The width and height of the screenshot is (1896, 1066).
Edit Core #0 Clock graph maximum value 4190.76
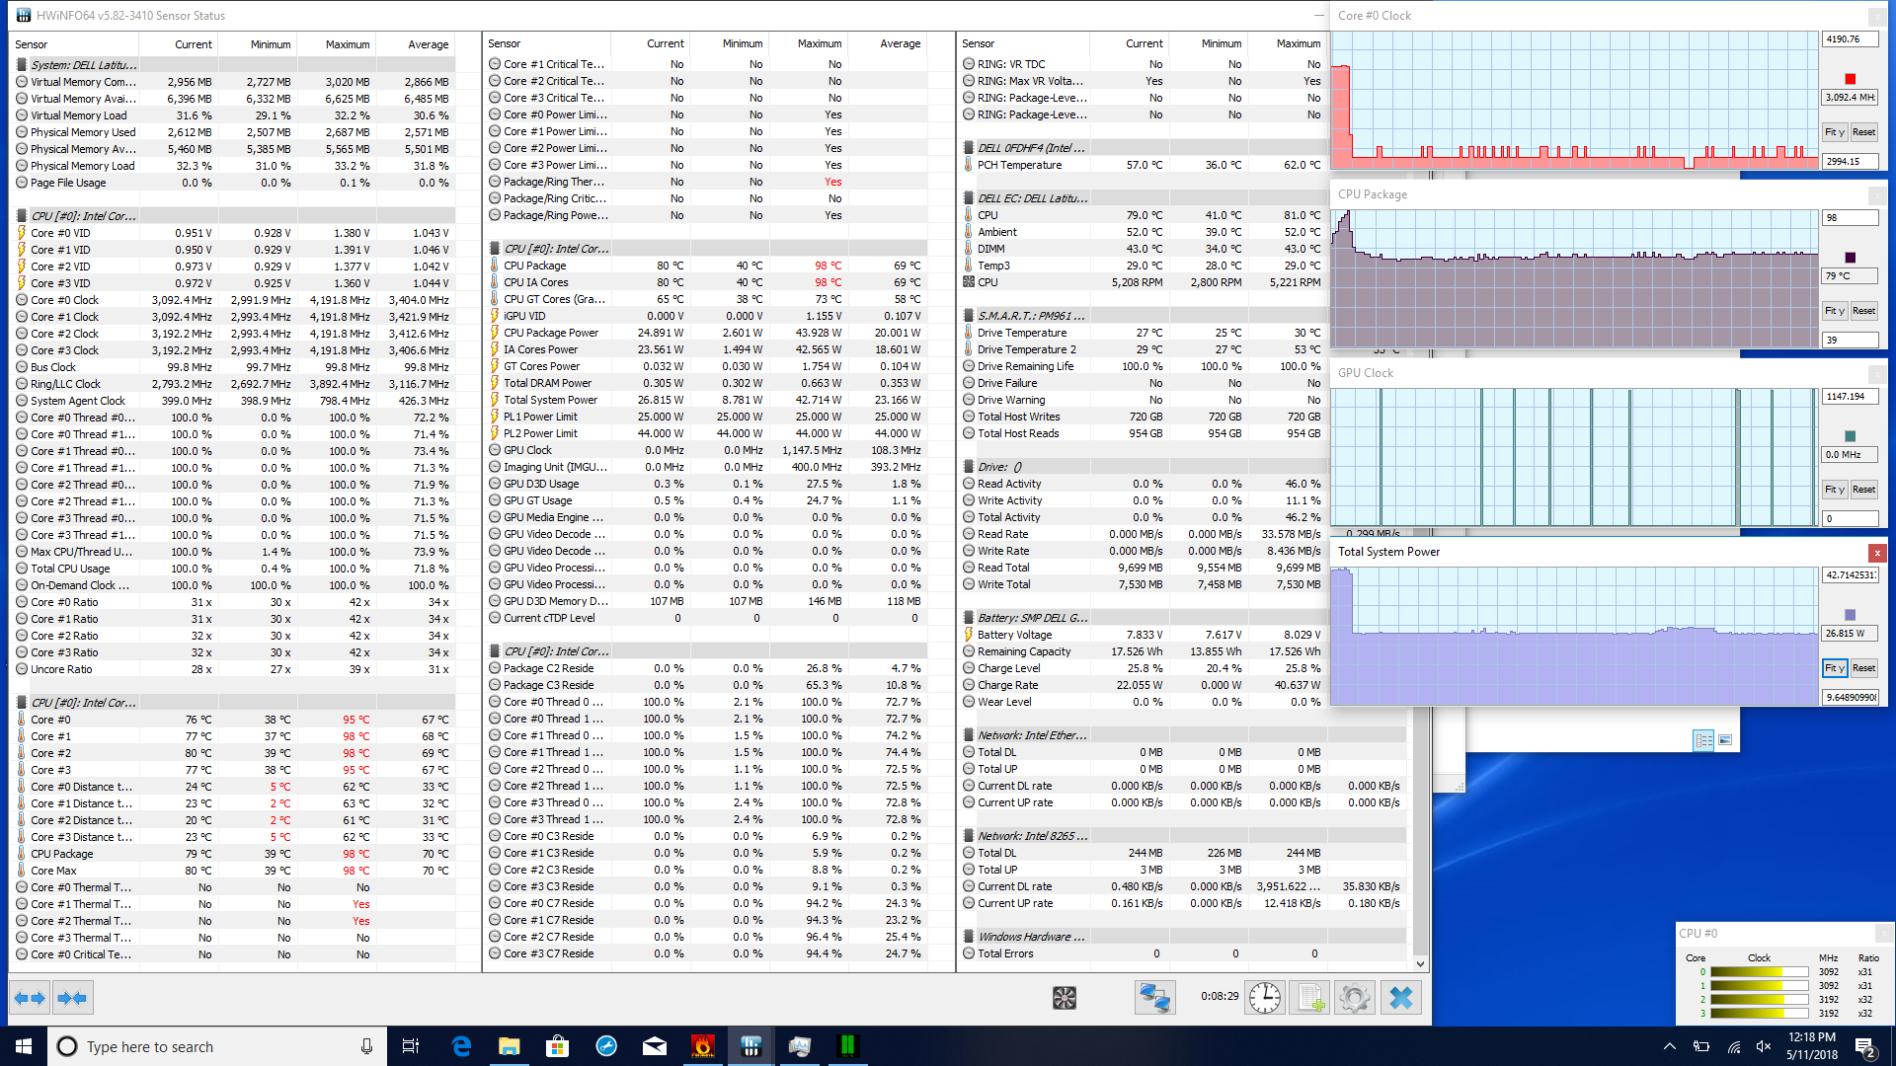pos(1850,39)
